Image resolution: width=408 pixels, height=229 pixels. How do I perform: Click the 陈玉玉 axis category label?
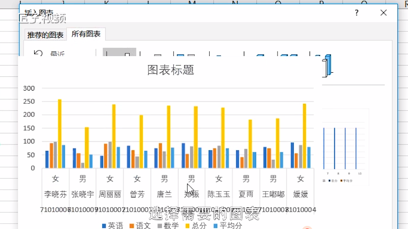pos(218,194)
